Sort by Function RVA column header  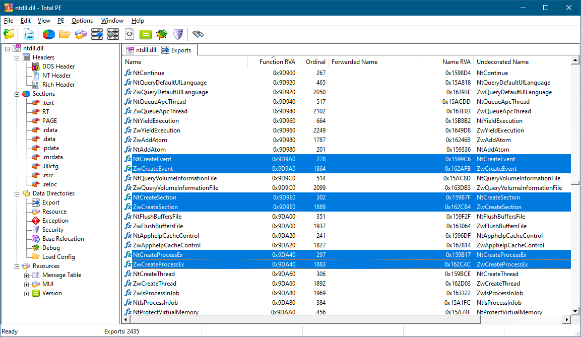point(277,62)
